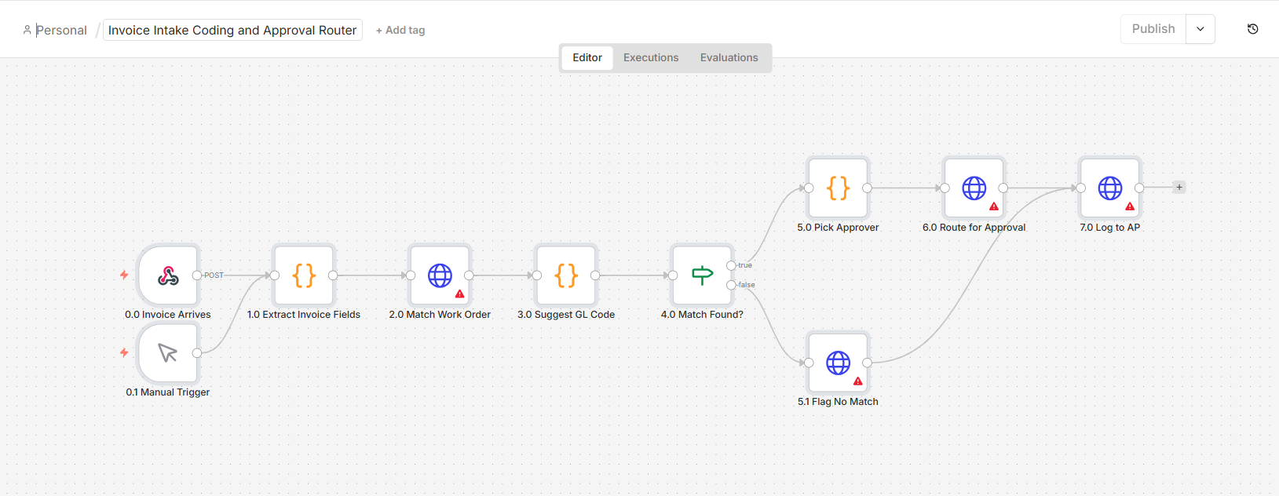Select the 4.0 Match Found? IF node
The height and width of the screenshot is (496, 1279).
[702, 275]
